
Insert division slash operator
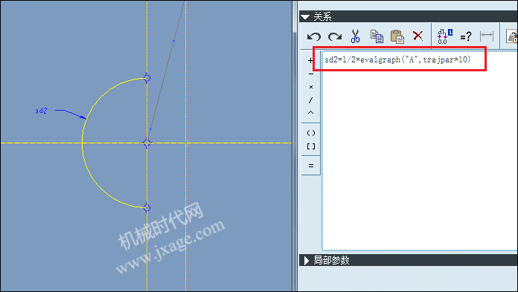coord(310,100)
